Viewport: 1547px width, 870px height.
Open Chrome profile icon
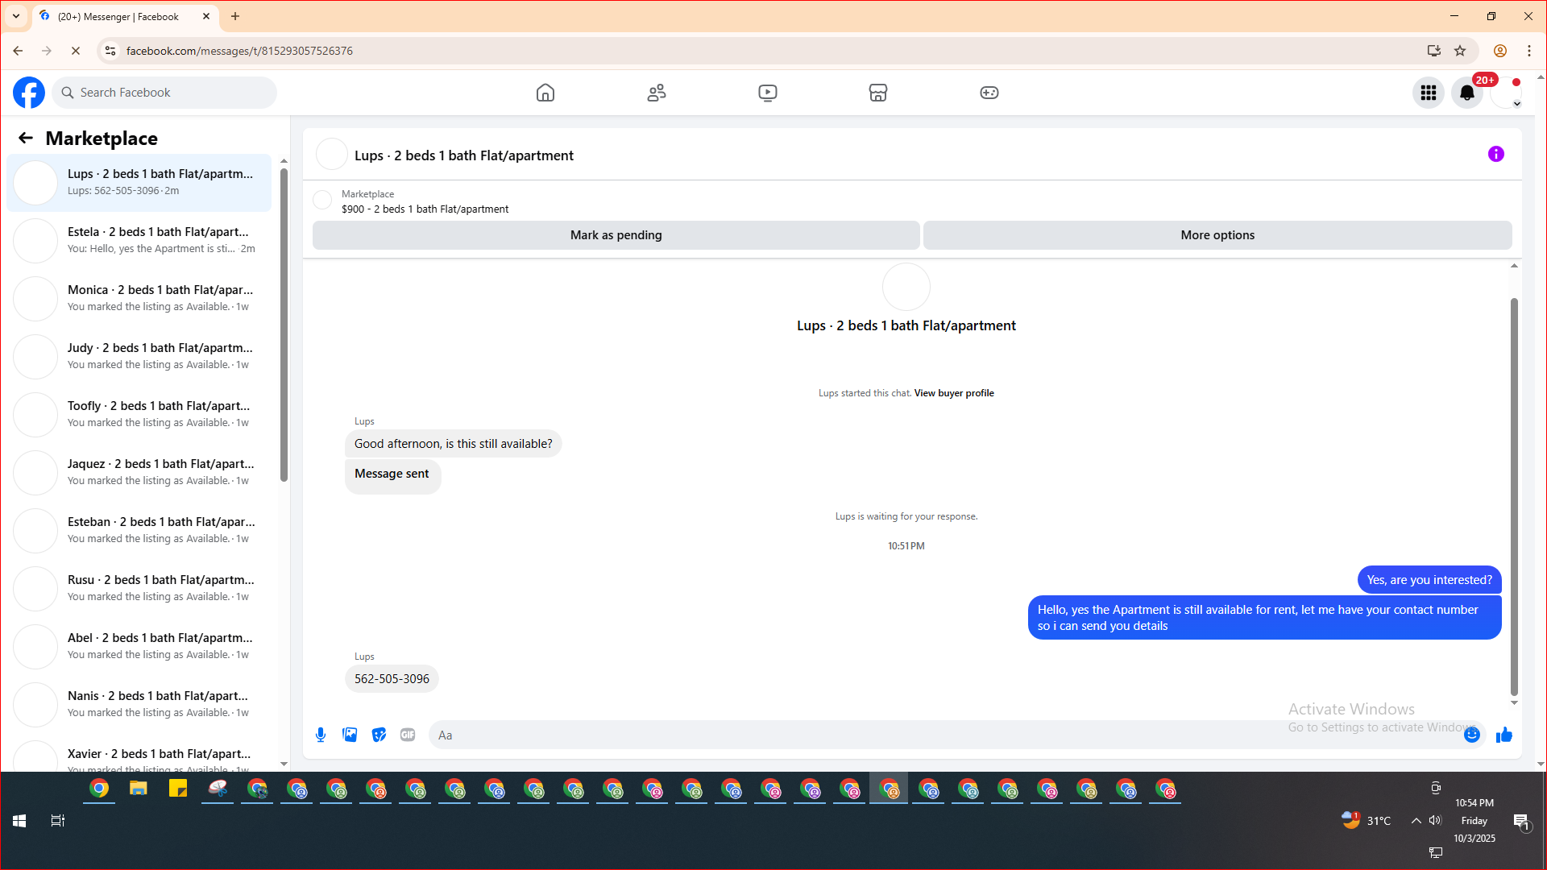click(x=1500, y=51)
